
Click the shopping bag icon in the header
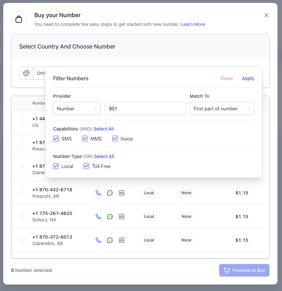(x=18, y=19)
